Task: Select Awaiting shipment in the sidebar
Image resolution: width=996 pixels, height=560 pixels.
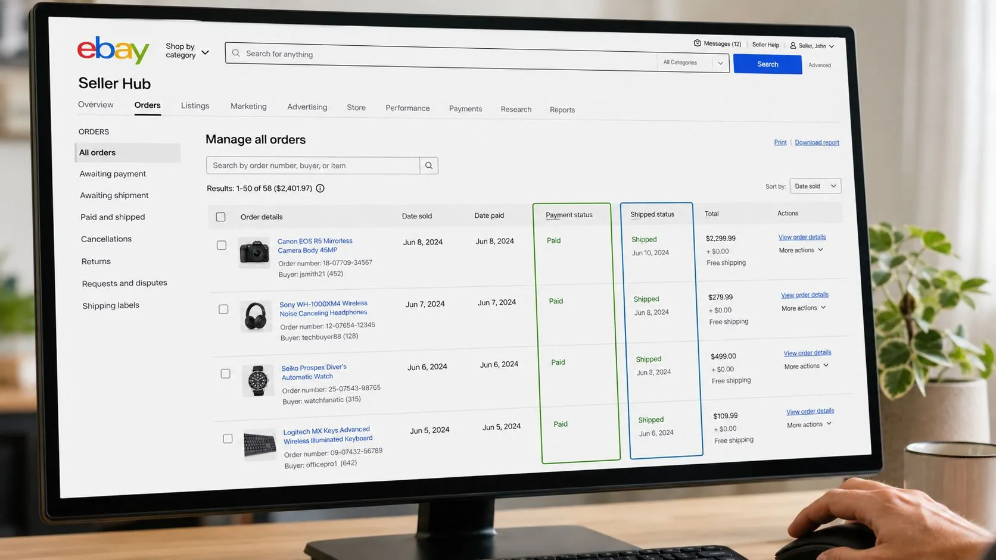Action: click(114, 195)
